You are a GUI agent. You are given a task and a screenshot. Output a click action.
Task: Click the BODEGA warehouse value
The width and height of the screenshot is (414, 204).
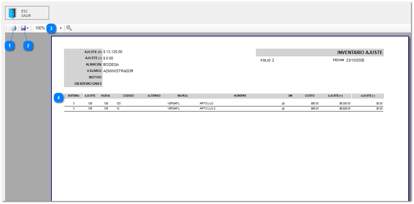pyautogui.click(x=111, y=65)
